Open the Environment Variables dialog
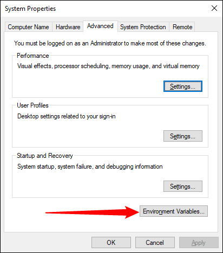Viewport: 223px width, 253px height. coord(174,211)
